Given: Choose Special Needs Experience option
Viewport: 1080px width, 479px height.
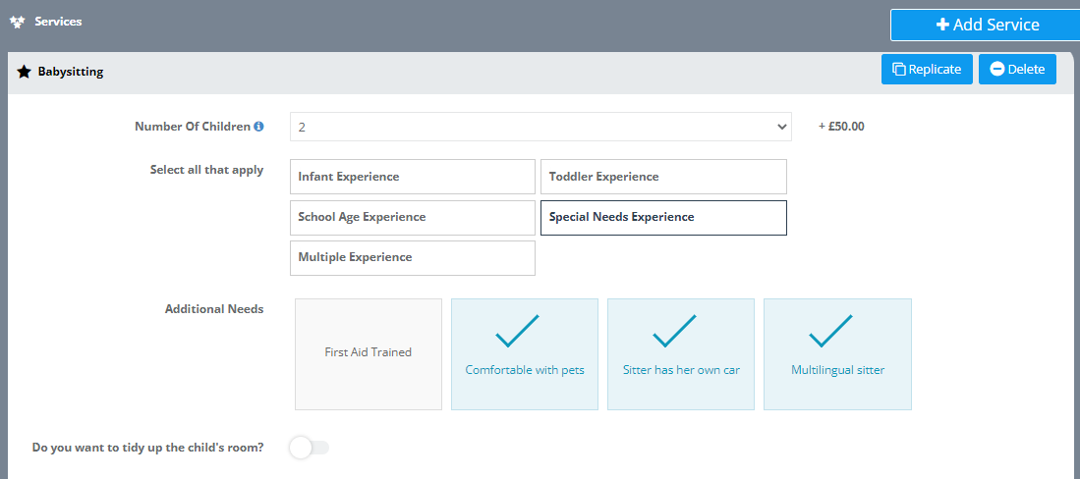Looking at the screenshot, I should click(663, 218).
